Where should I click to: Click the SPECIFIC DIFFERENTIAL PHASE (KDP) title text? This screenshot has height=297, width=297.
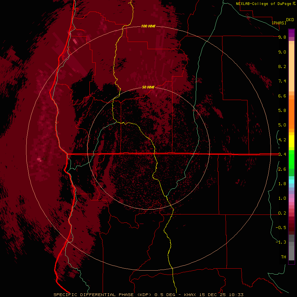pos(102,295)
